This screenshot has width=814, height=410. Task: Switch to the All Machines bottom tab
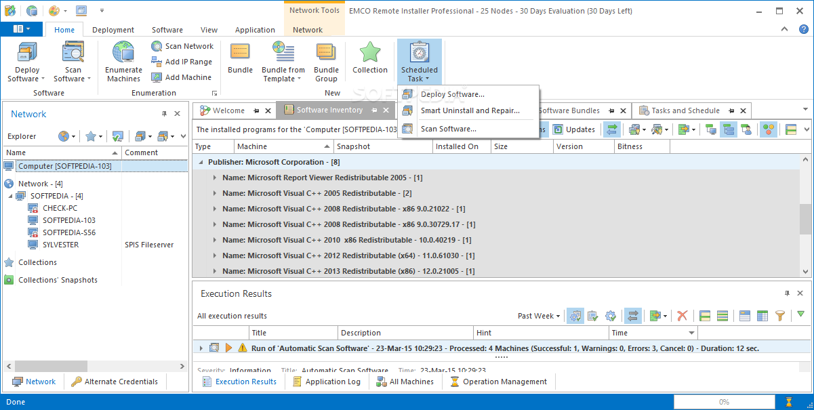click(405, 382)
